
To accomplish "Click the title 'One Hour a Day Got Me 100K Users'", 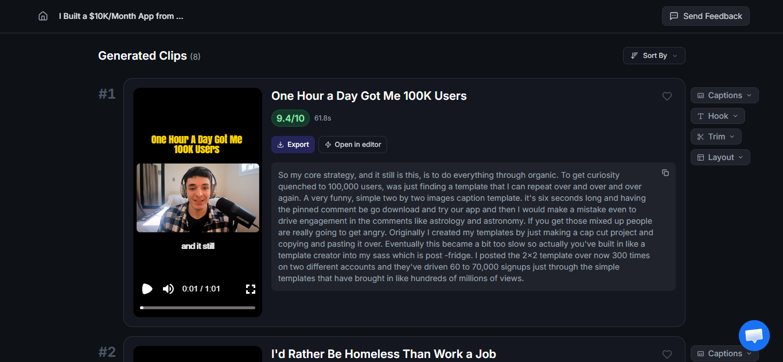I will [369, 96].
